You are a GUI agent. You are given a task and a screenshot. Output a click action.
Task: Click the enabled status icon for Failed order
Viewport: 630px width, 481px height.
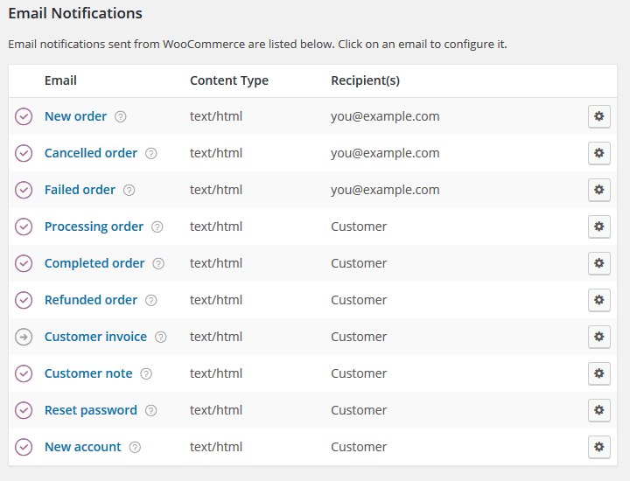pyautogui.click(x=24, y=190)
